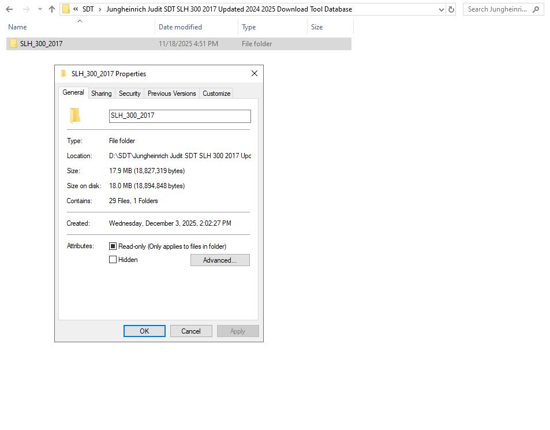This screenshot has width=550, height=430.
Task: Switch to the Customize tab
Action: point(216,93)
